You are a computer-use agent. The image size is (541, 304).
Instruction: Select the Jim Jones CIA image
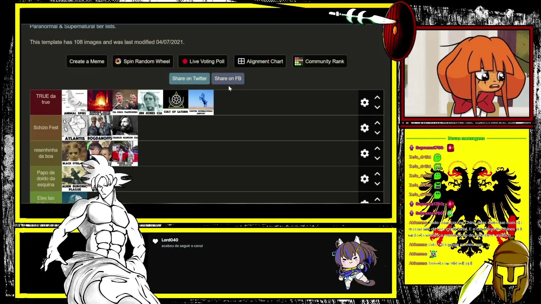150,102
